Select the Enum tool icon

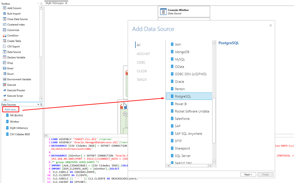(5, 74)
